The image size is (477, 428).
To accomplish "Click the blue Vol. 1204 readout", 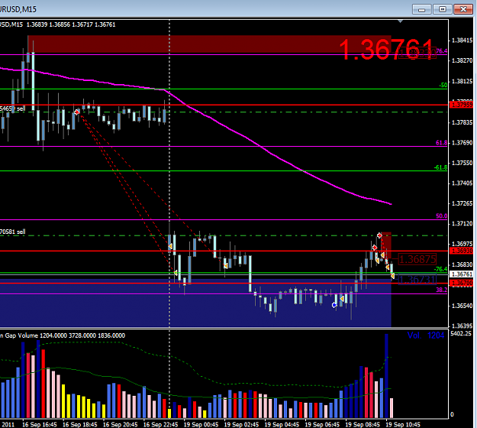I will tap(426, 336).
